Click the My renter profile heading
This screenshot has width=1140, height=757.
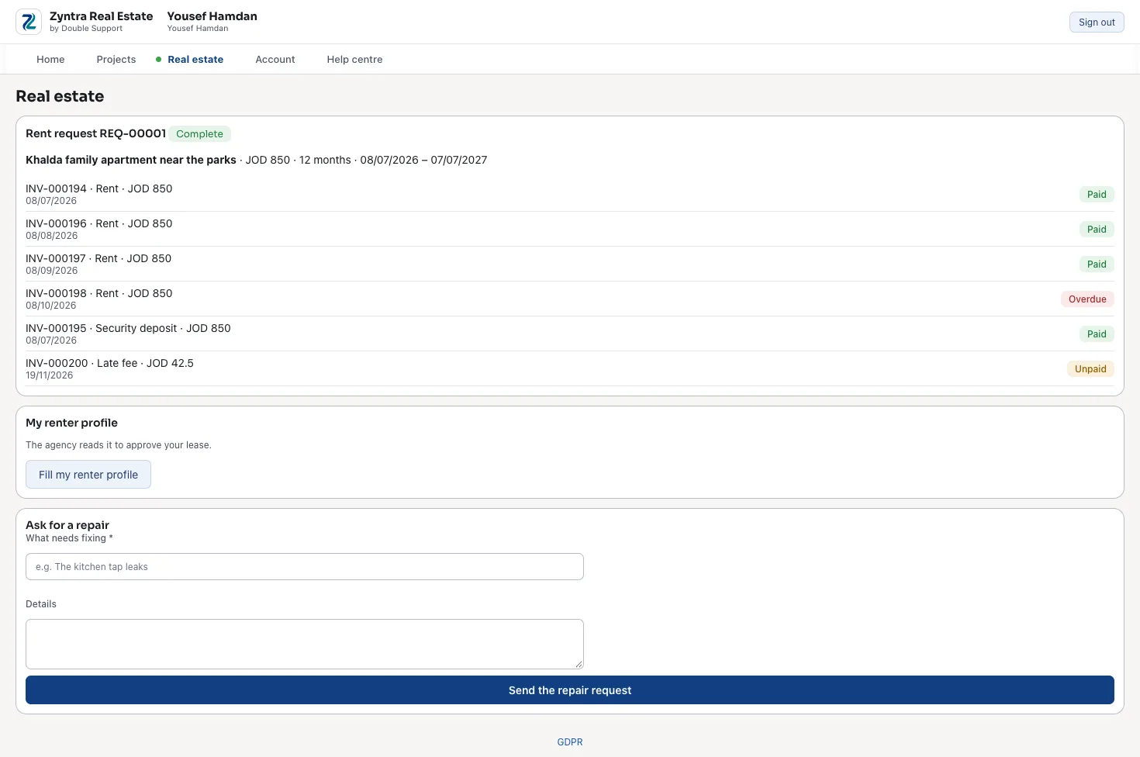tap(71, 423)
